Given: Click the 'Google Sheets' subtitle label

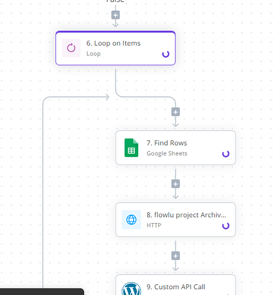Looking at the screenshot, I should pyautogui.click(x=167, y=153).
